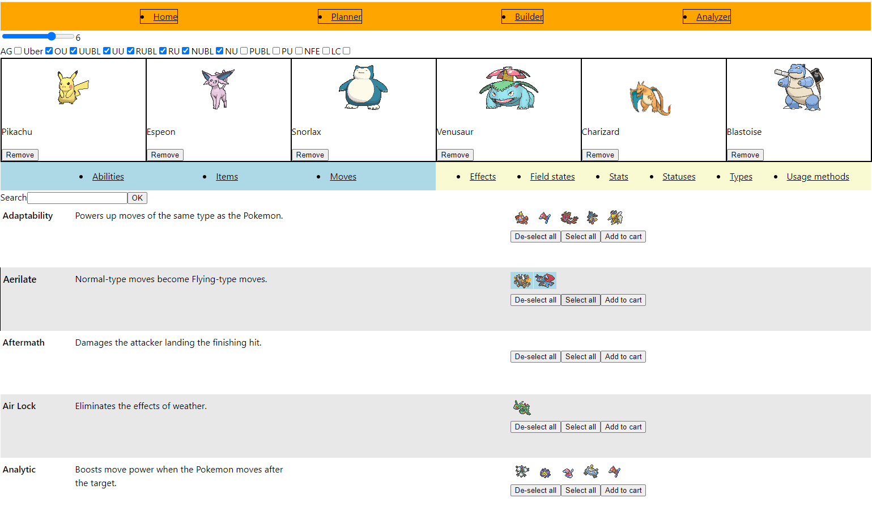Screen dimensions: 872x515
Task: Switch to the Items tab
Action: pyautogui.click(x=227, y=177)
